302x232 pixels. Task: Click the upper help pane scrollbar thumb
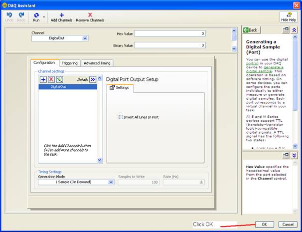(x=295, y=75)
